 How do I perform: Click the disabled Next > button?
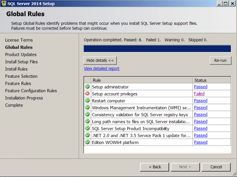(x=185, y=167)
